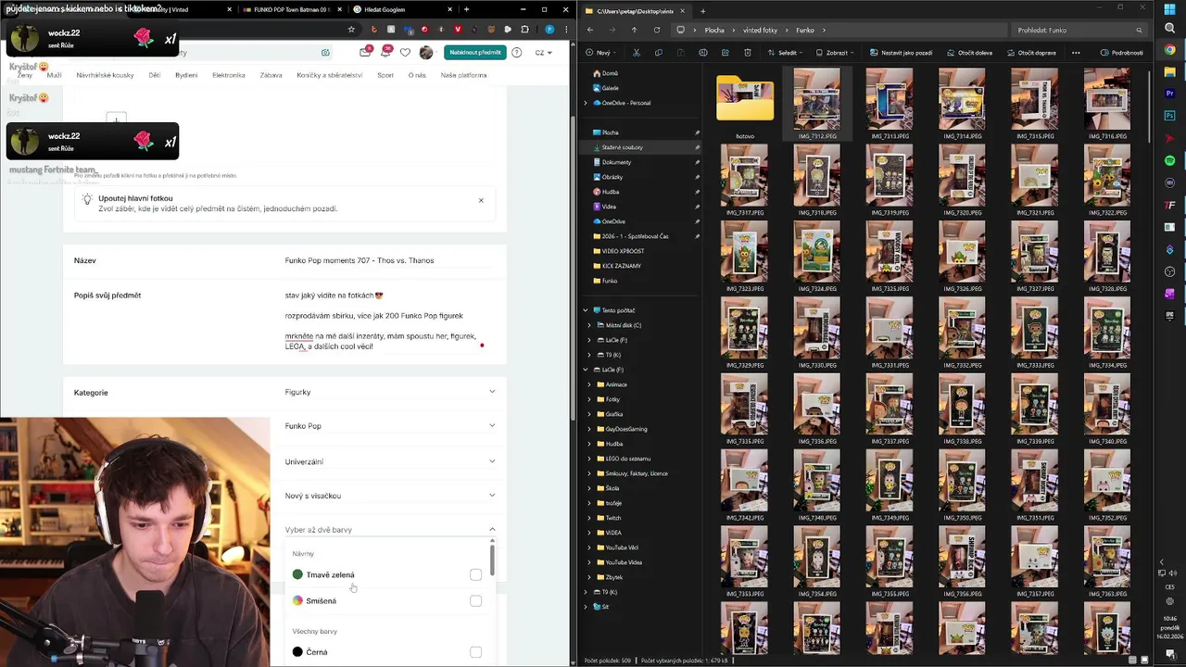Edit the Název title field
This screenshot has width=1186, height=667.
389,260
